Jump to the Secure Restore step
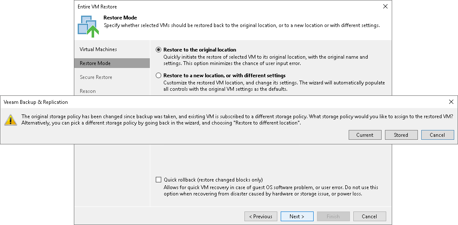458x225 pixels. [x=96, y=77]
